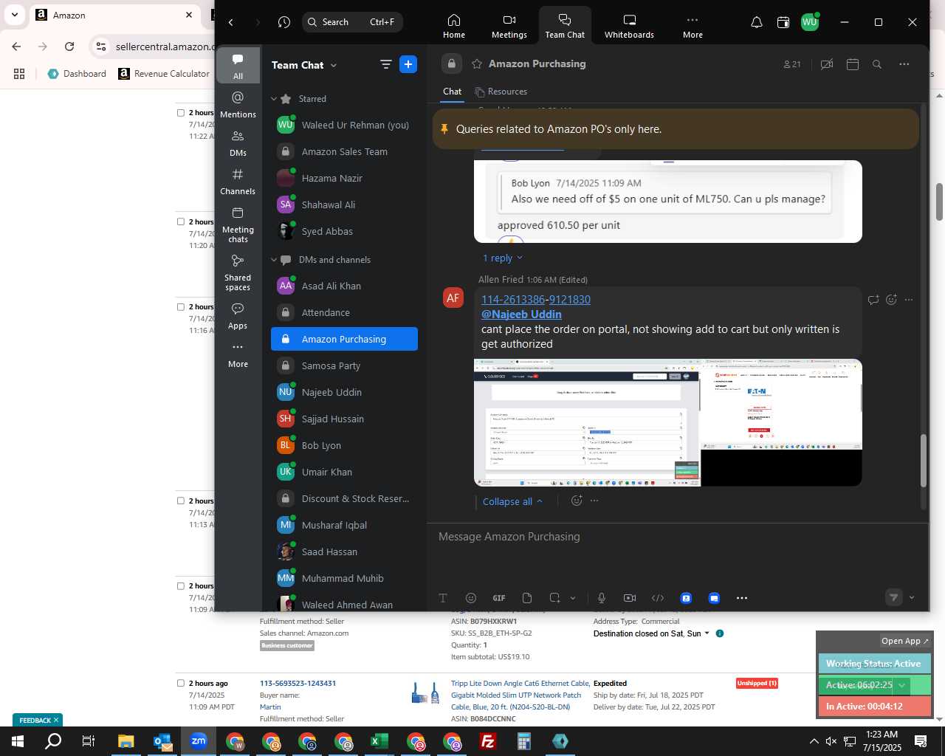This screenshot has width=945, height=756.
Task: Click the blue new chat plus button
Action: 408,64
